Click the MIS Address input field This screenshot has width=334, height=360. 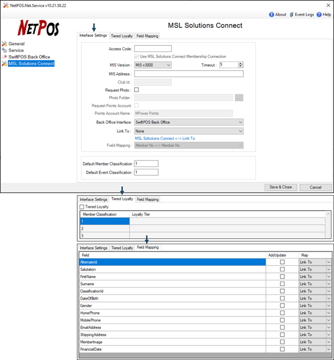[189, 73]
